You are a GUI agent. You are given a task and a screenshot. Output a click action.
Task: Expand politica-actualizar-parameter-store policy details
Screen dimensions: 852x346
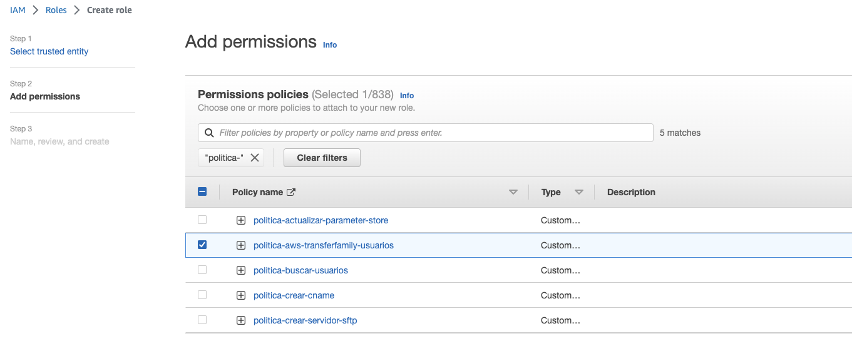point(241,220)
